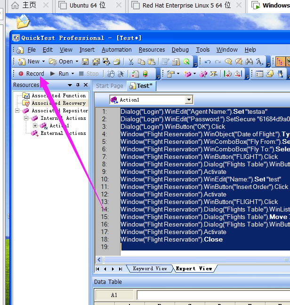Collapse the Internal Actions tree node
Screen dimensions: 290x305
(26, 118)
